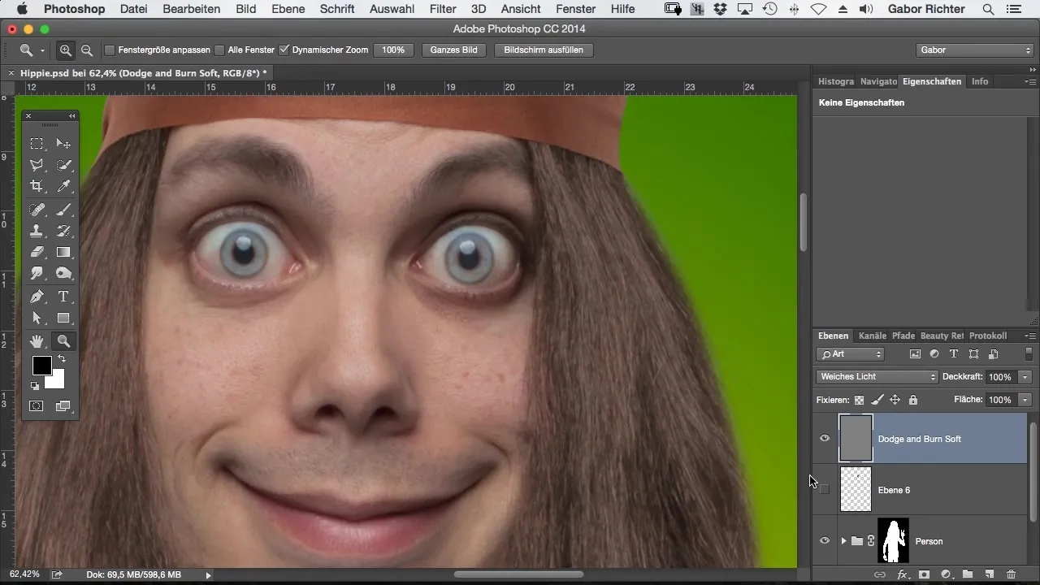1040x585 pixels.
Task: Select the Gradient tool
Action: pos(63,253)
